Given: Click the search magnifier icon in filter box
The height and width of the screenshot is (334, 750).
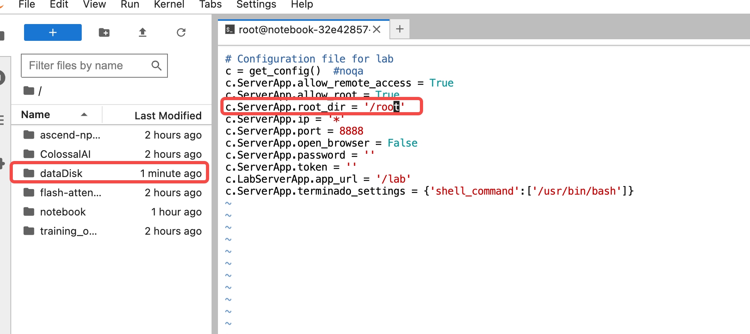Looking at the screenshot, I should 156,66.
